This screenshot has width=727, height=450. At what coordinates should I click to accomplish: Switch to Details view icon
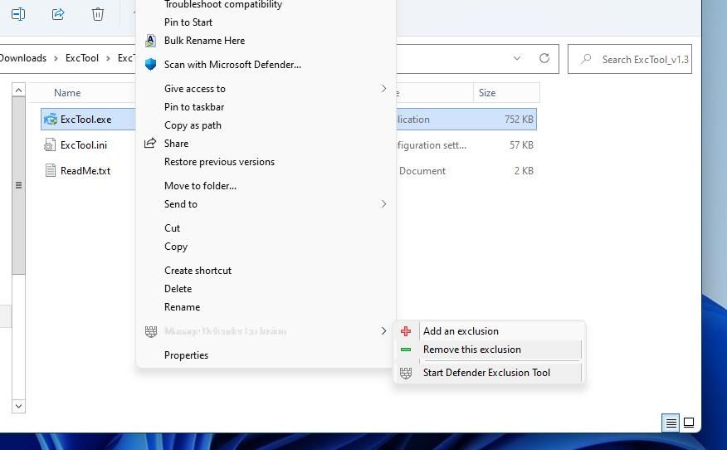pos(671,423)
